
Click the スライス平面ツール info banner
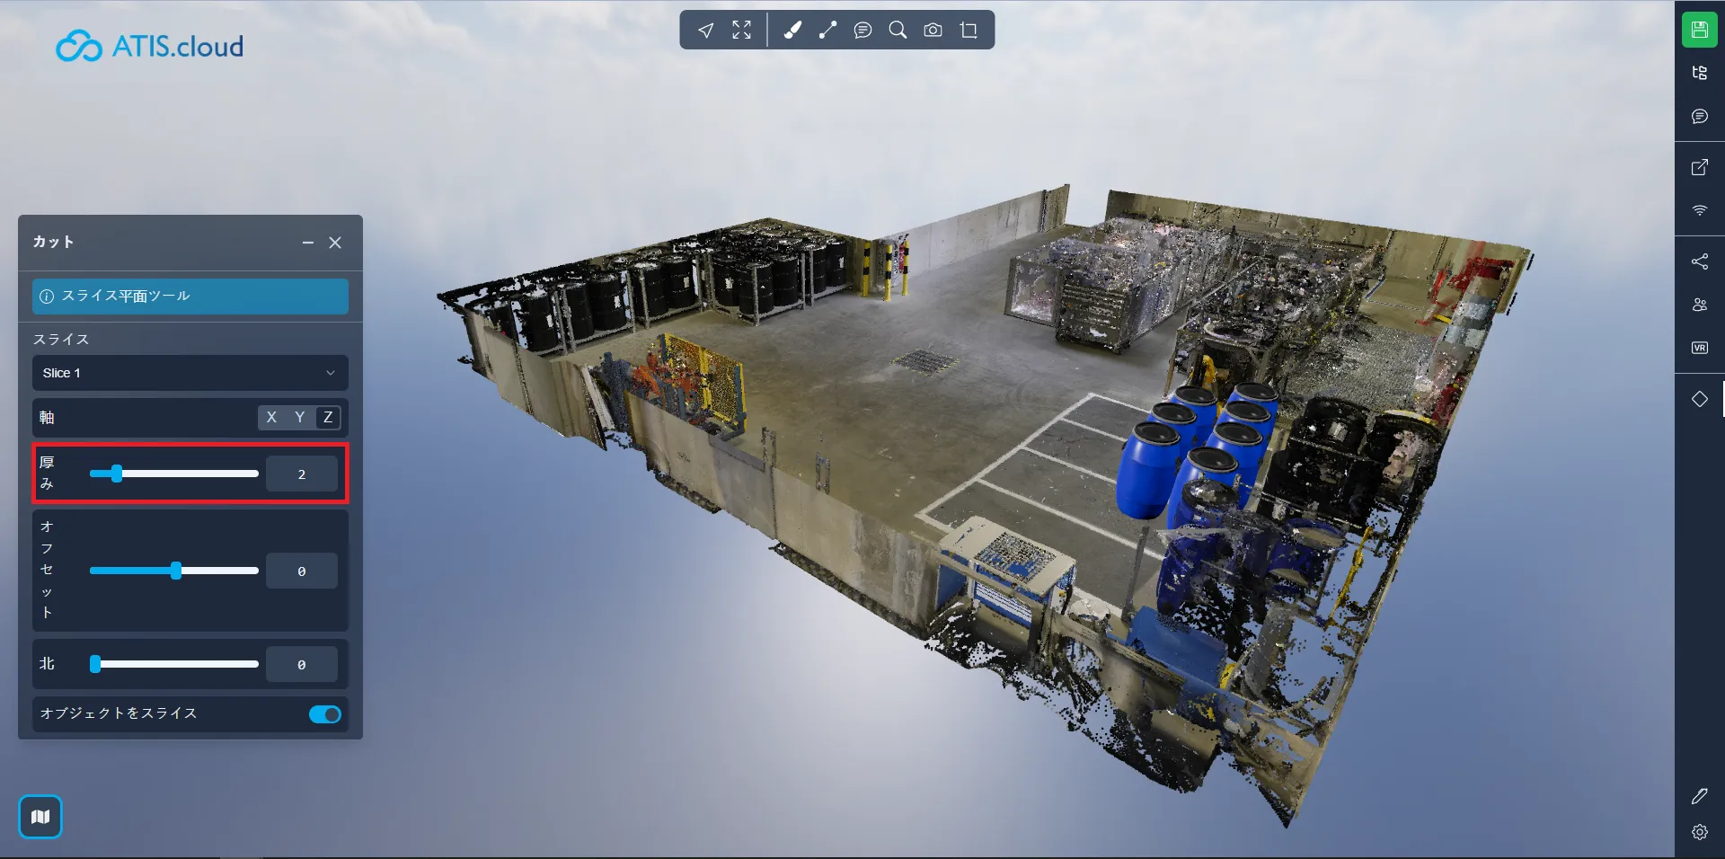click(x=190, y=297)
